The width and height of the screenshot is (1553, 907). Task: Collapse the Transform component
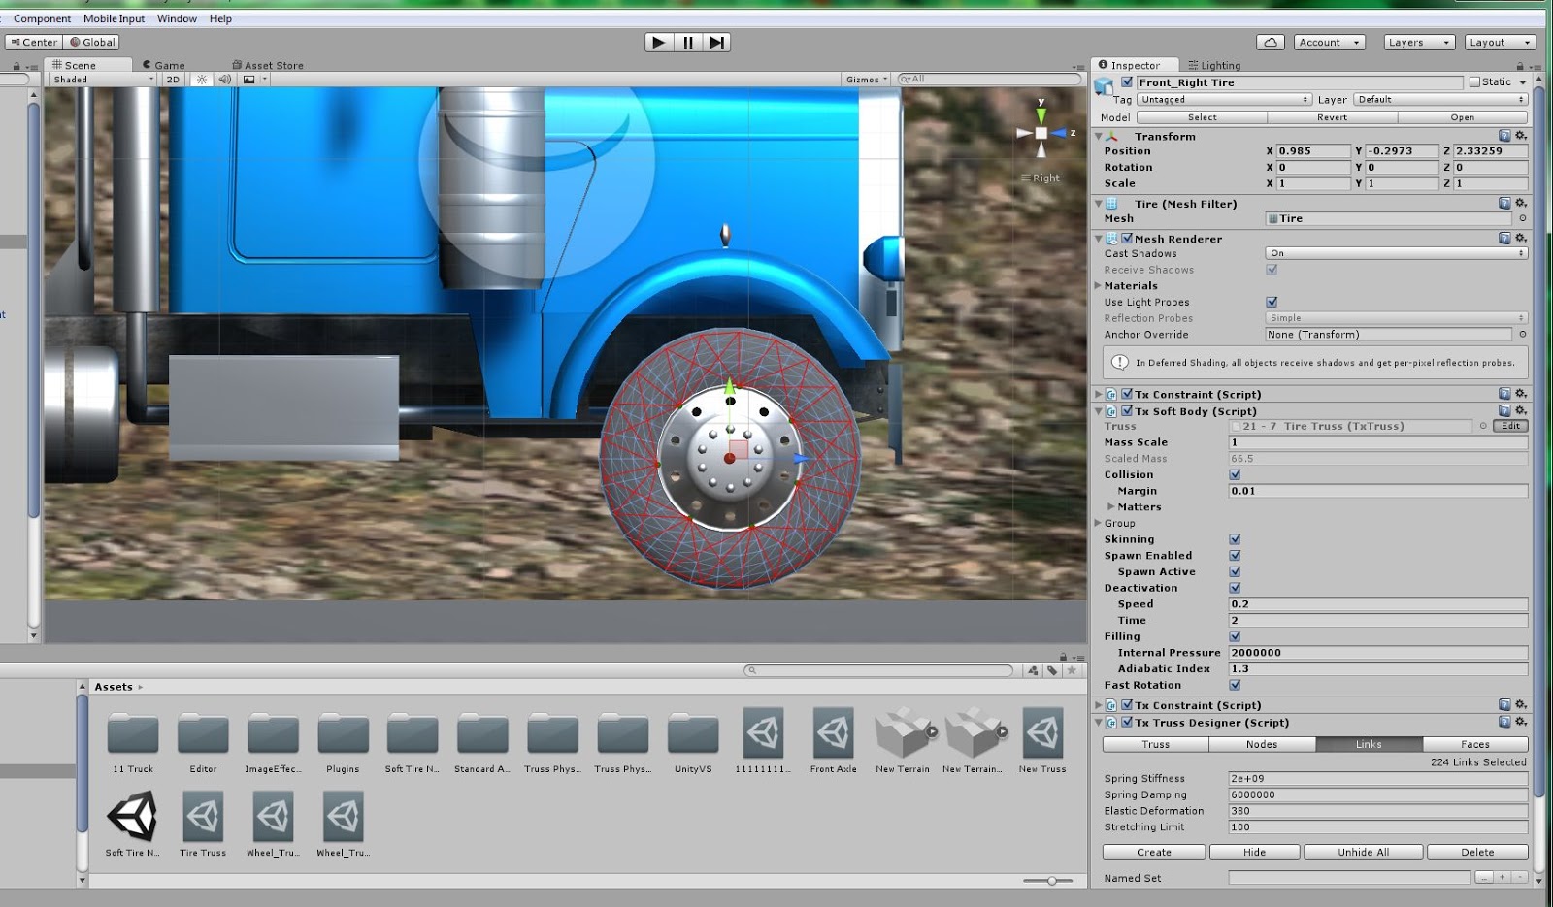(1099, 136)
